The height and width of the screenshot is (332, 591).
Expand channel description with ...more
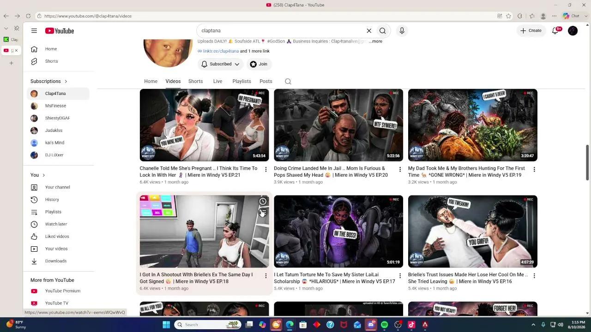(x=376, y=41)
